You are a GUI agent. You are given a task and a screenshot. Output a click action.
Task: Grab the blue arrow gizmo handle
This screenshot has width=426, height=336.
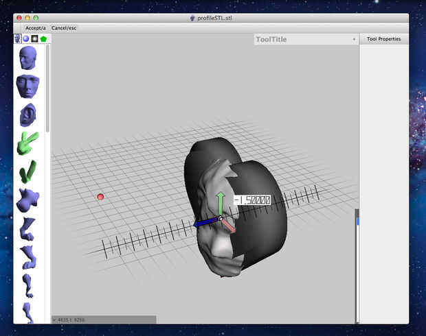click(205, 223)
